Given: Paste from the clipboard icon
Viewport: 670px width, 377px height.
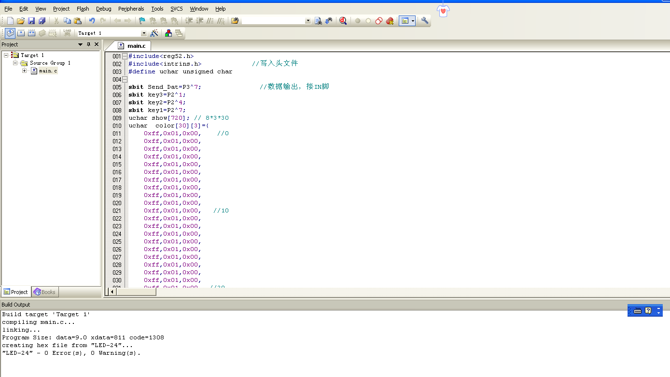Looking at the screenshot, I should [x=78, y=21].
